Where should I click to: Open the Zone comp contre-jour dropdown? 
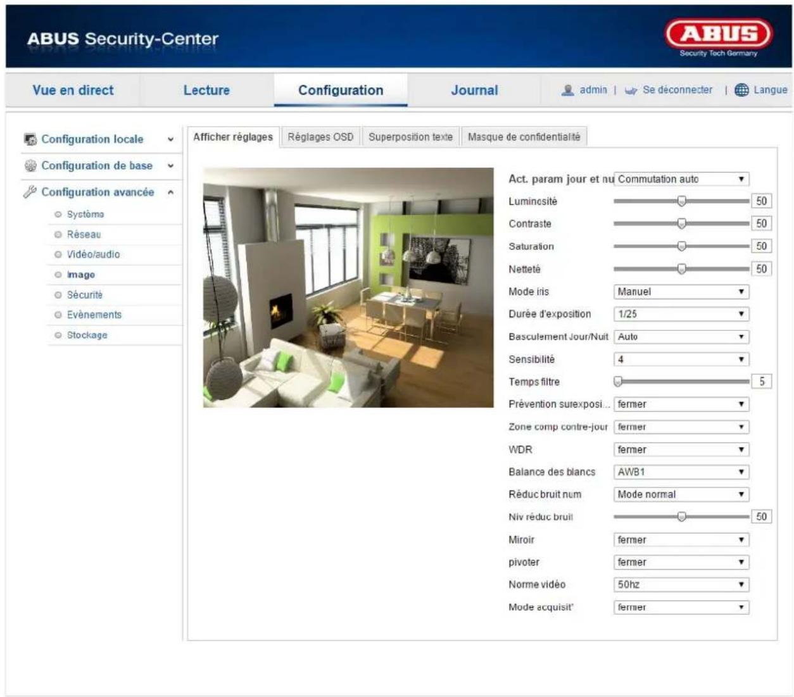click(681, 427)
